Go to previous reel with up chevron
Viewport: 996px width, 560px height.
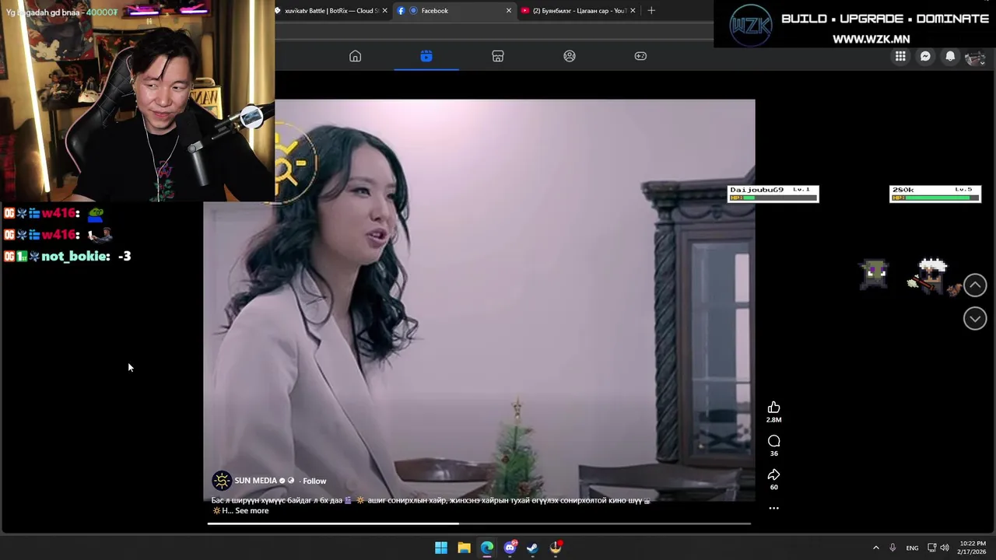(975, 285)
